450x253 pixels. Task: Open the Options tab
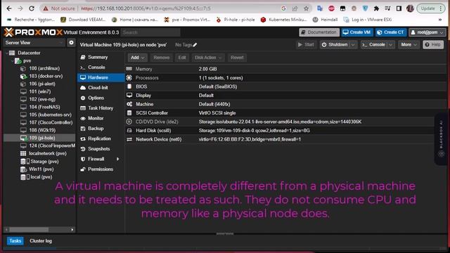click(x=101, y=98)
